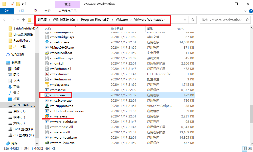The width and height of the screenshot is (253, 152).
Task: Switch to details view layout icon
Action: coord(245,148)
